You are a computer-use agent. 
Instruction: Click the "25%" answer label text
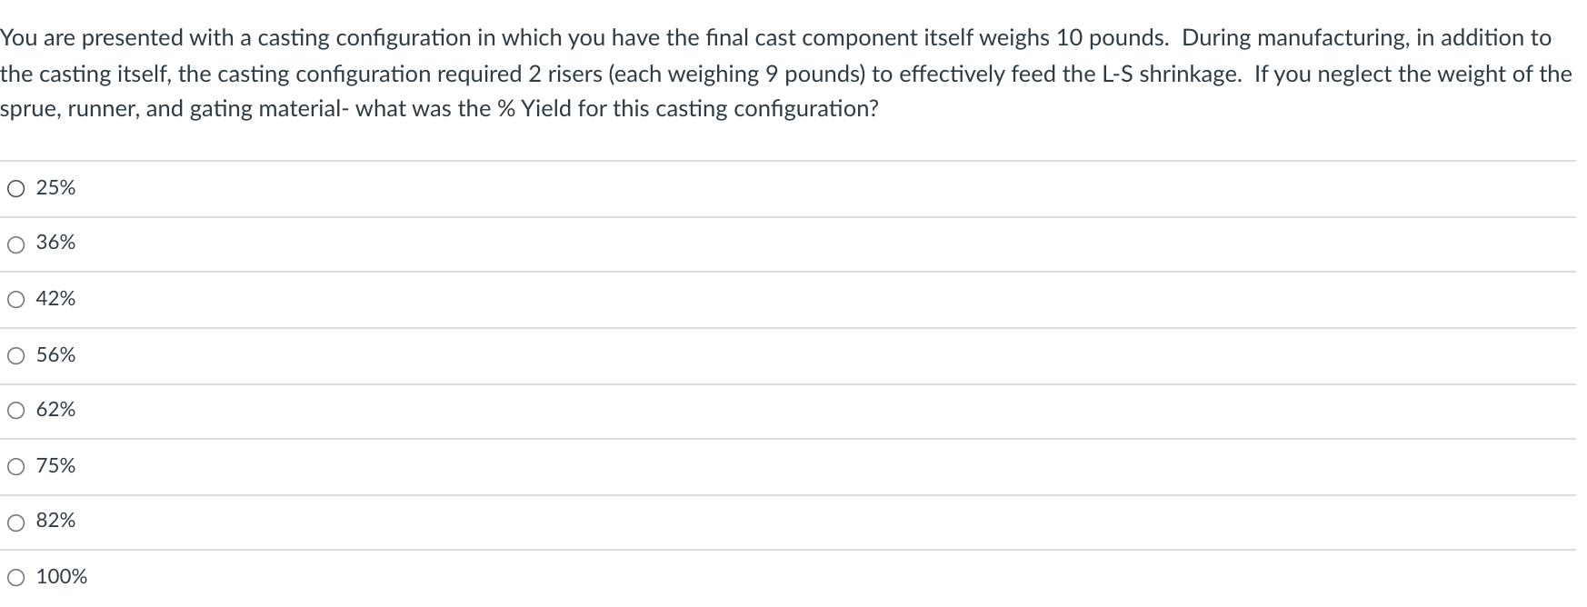(x=55, y=188)
